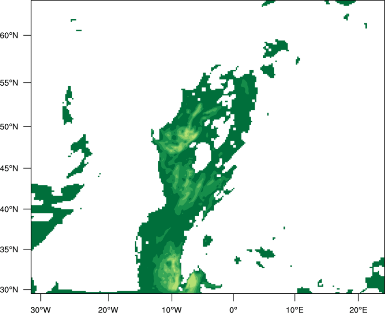Click the 0° longitude label
The height and width of the screenshot is (313, 385).
(233, 310)
